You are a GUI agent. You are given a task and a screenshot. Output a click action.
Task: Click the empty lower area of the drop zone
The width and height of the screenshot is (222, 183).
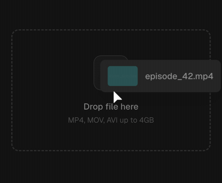pos(111,137)
